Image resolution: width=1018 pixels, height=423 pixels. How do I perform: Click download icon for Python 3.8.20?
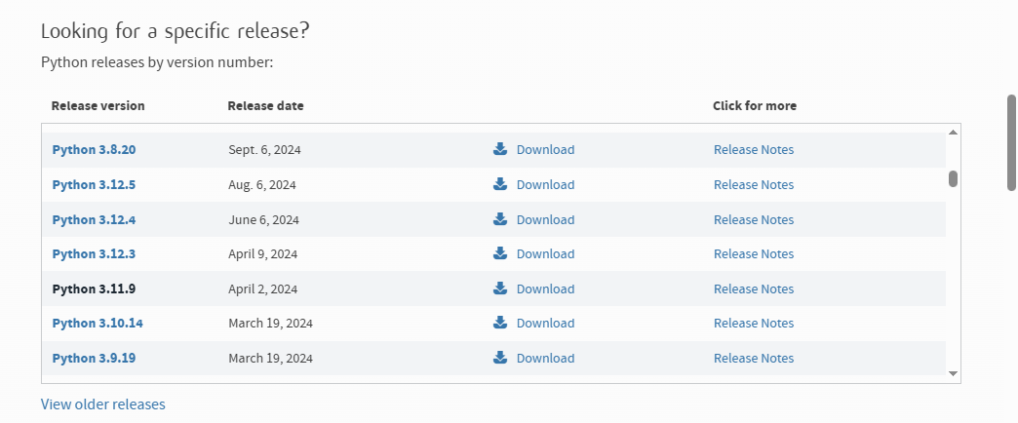tap(500, 149)
